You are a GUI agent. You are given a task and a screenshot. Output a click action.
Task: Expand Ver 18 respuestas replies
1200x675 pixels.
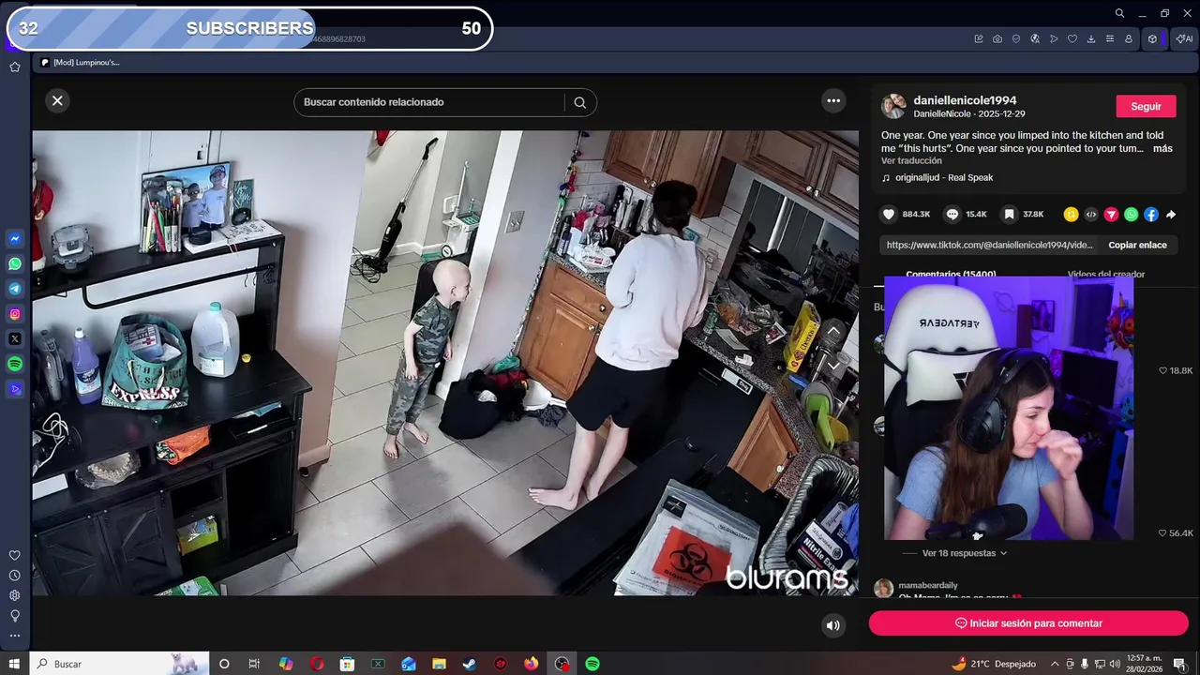[x=964, y=553]
